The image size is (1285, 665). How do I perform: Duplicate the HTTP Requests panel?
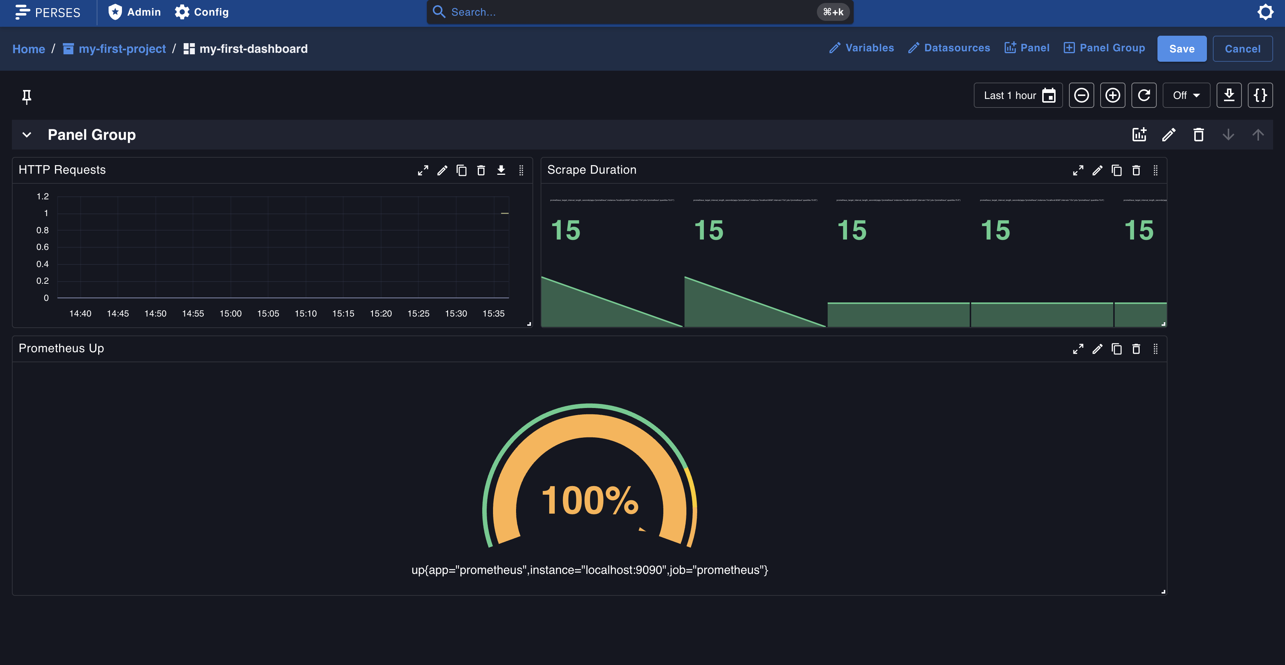tap(462, 171)
